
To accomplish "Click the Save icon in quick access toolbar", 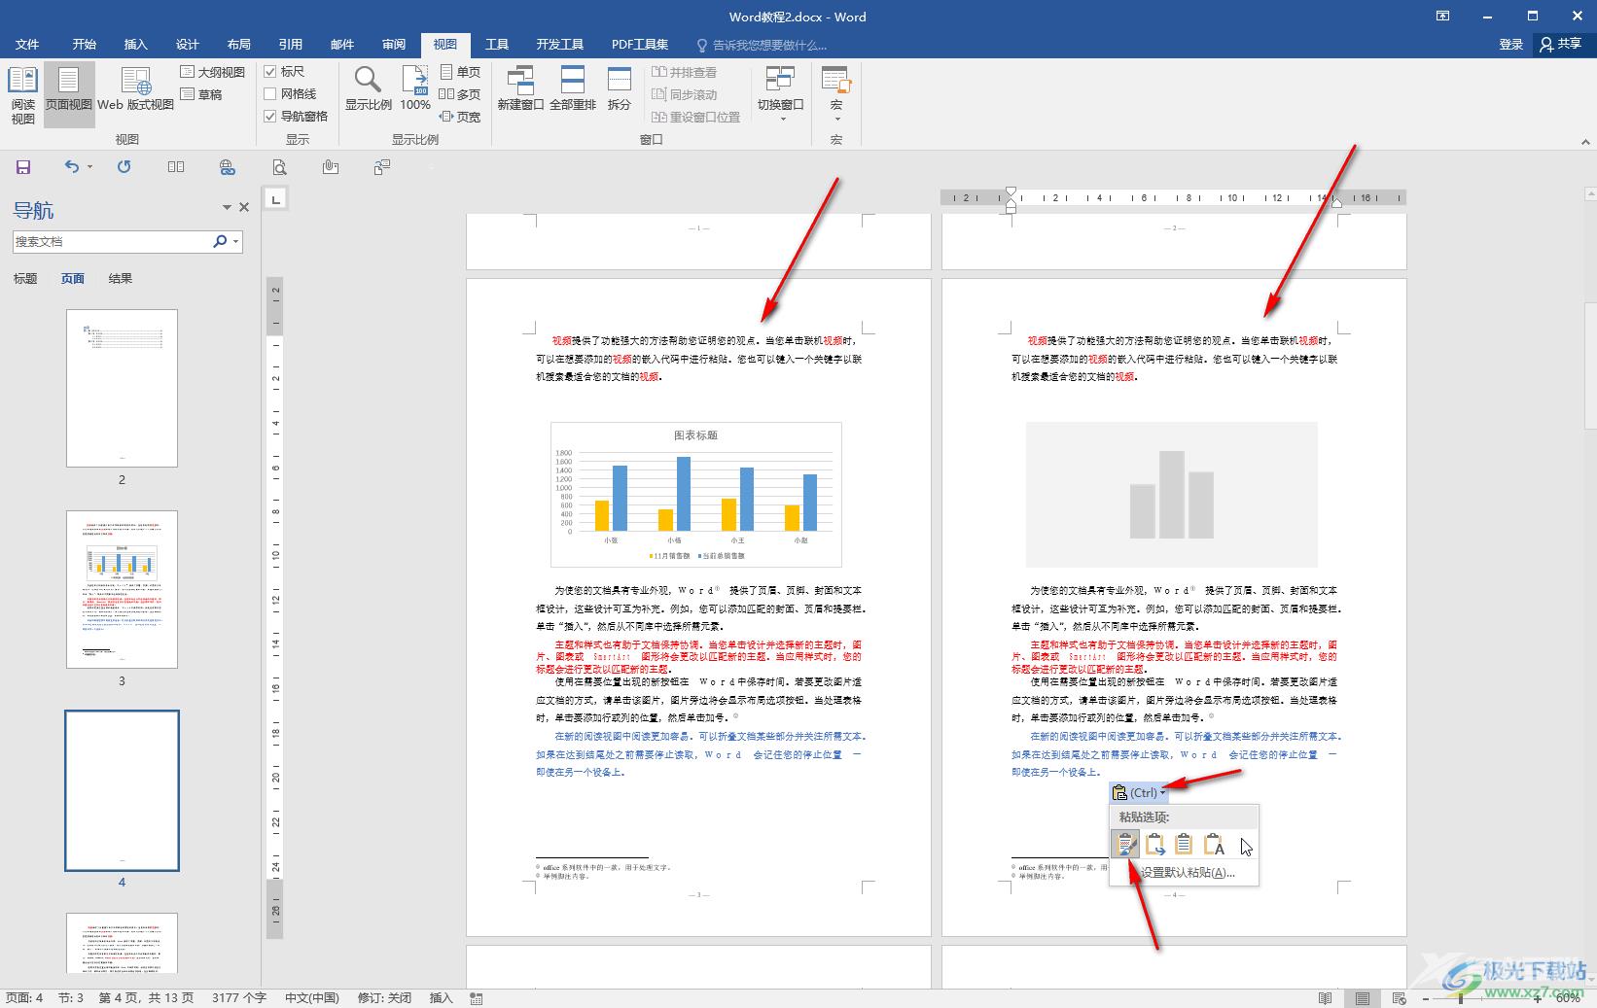I will click(x=23, y=167).
